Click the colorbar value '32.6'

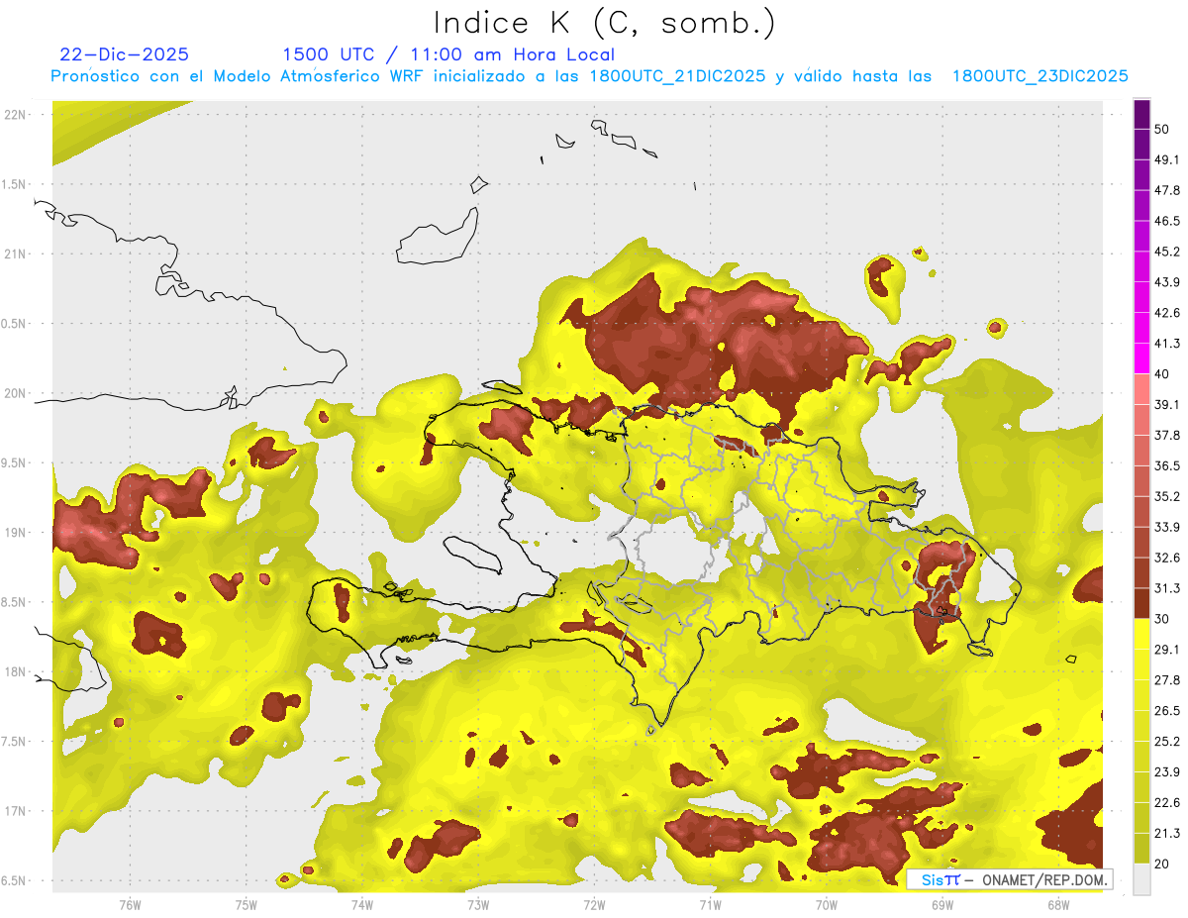click(1167, 558)
